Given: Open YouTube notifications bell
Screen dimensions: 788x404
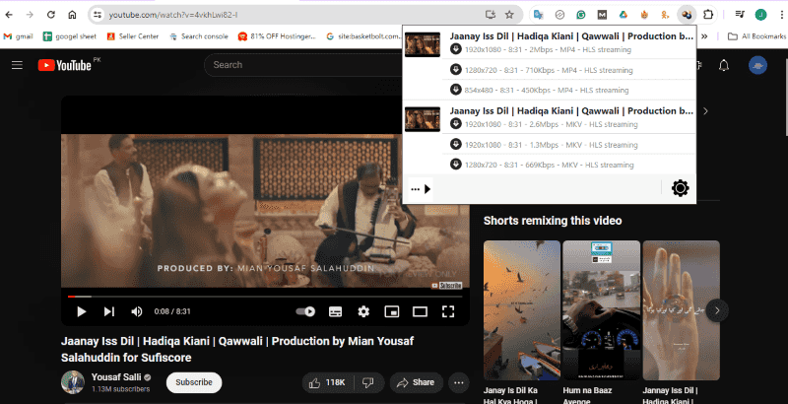Looking at the screenshot, I should (x=724, y=65).
